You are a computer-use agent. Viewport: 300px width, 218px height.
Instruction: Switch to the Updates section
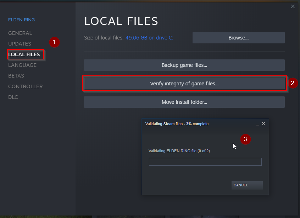coord(20,44)
